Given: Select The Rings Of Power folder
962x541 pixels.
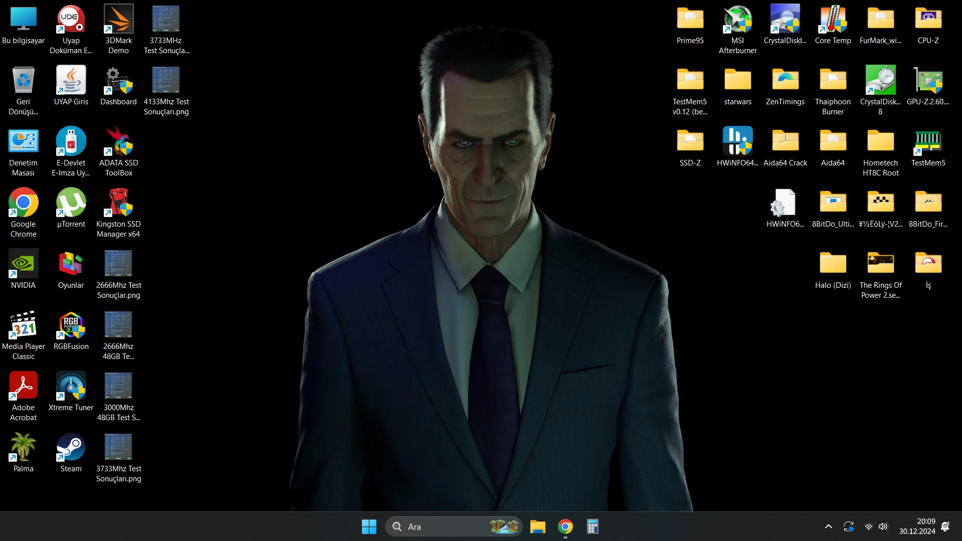Looking at the screenshot, I should (880, 275).
